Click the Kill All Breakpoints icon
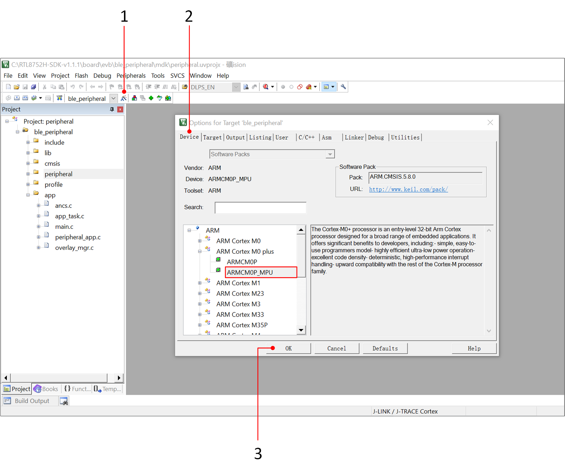This screenshot has height=473, width=565. pyautogui.click(x=308, y=87)
